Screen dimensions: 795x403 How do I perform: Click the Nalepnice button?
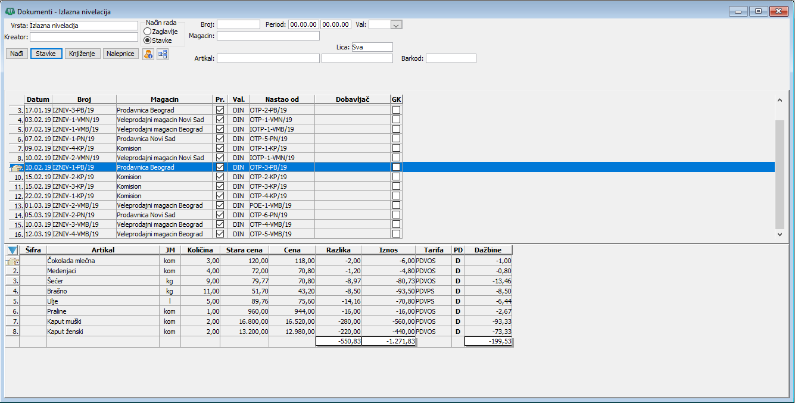click(120, 54)
